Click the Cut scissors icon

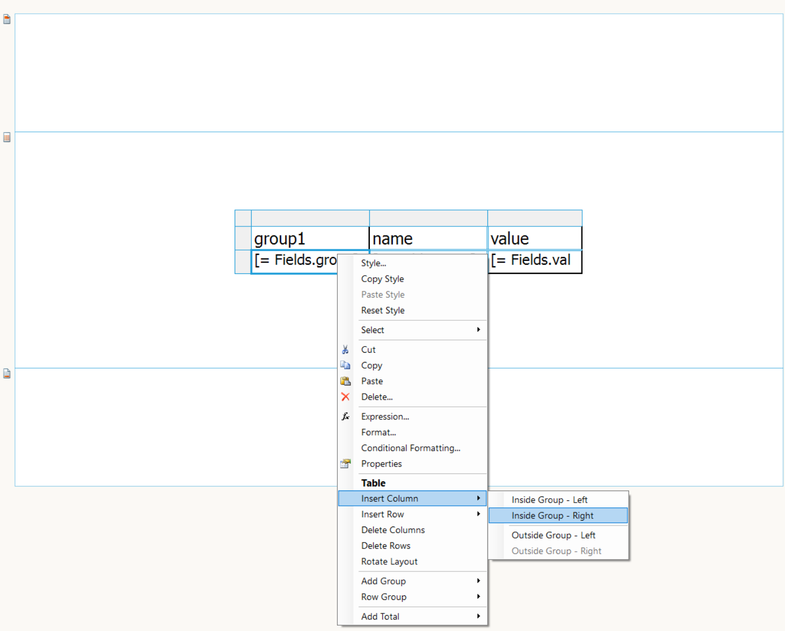pos(345,349)
